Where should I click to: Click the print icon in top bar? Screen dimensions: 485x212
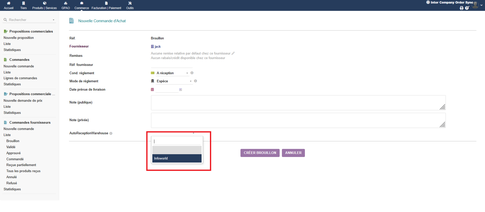(x=462, y=8)
